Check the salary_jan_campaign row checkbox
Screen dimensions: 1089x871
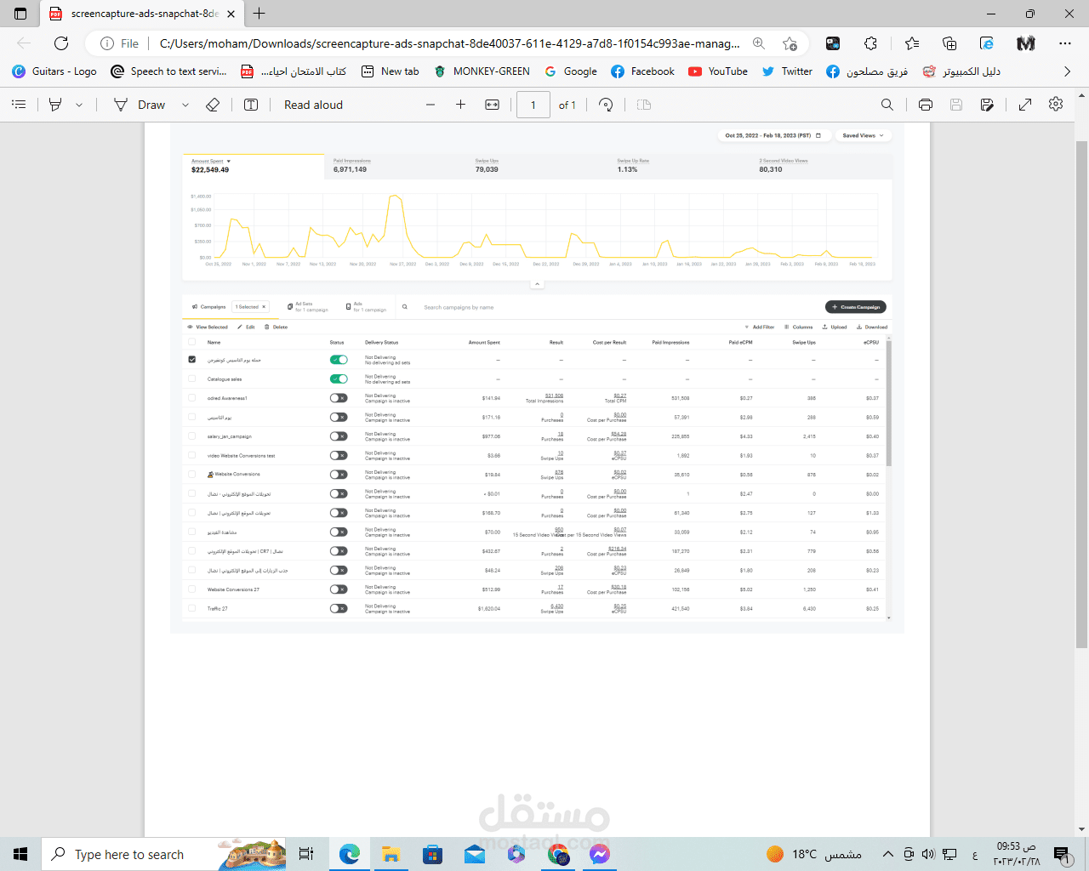(191, 436)
